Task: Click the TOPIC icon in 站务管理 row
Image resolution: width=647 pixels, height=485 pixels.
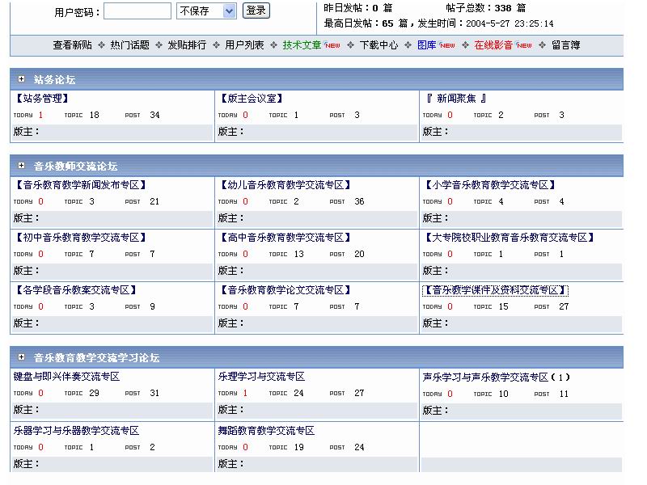Action: pyautogui.click(x=74, y=115)
